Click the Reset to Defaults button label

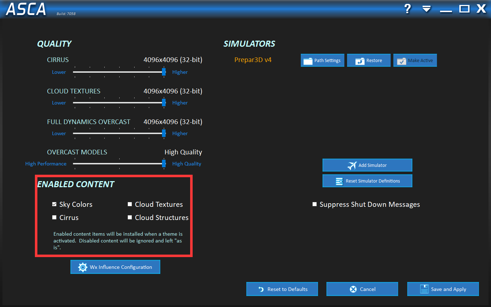click(x=287, y=289)
